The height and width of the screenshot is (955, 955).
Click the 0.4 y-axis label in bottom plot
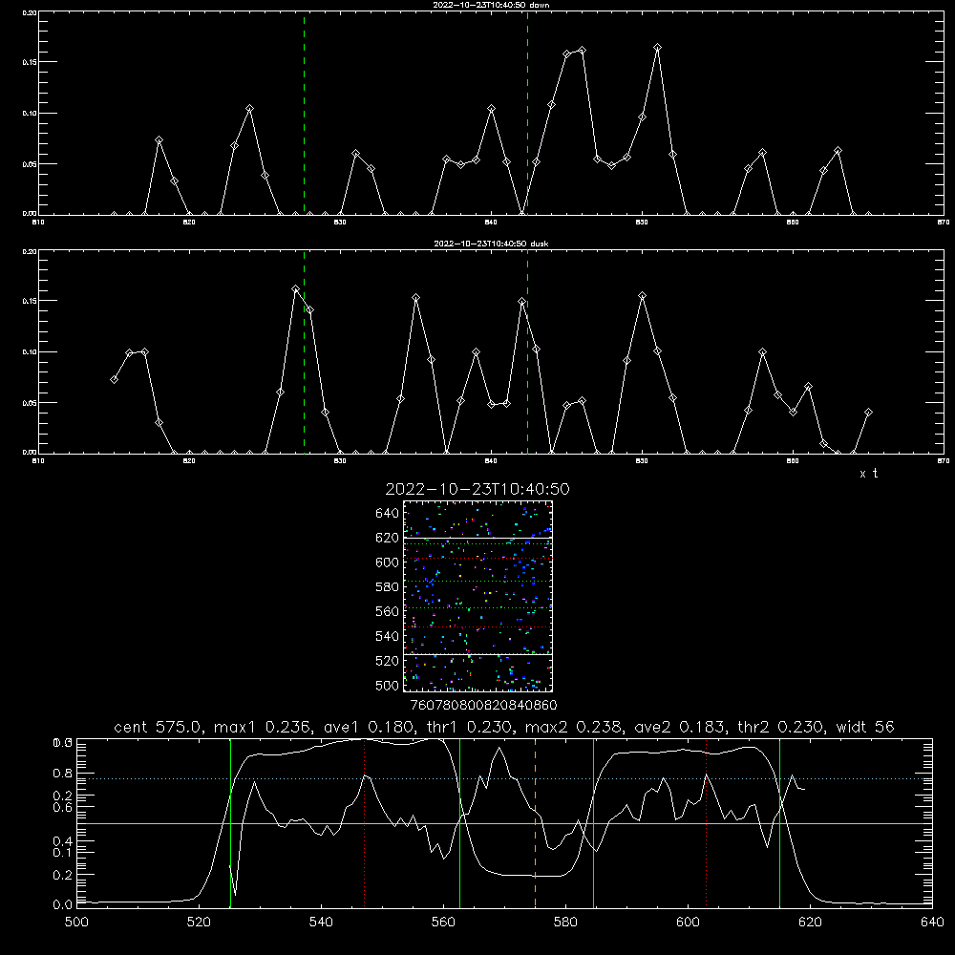[x=63, y=841]
